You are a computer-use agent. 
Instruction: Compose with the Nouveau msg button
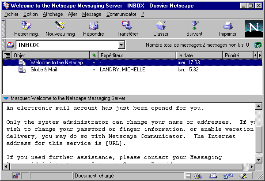click(x=60, y=29)
